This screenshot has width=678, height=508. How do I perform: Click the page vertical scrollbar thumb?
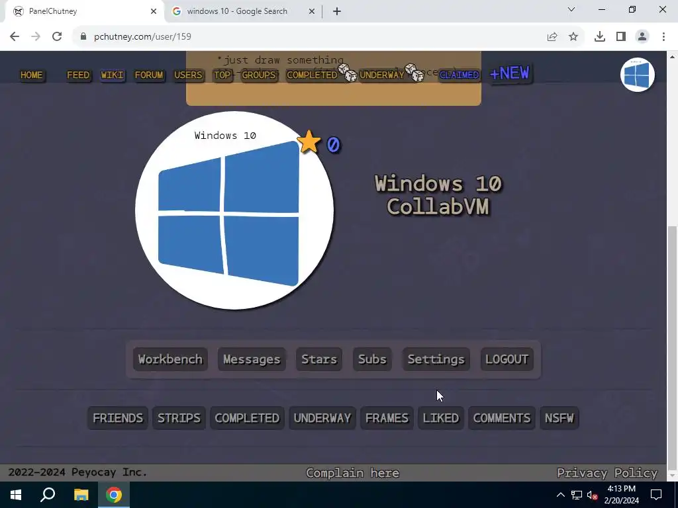(x=673, y=347)
